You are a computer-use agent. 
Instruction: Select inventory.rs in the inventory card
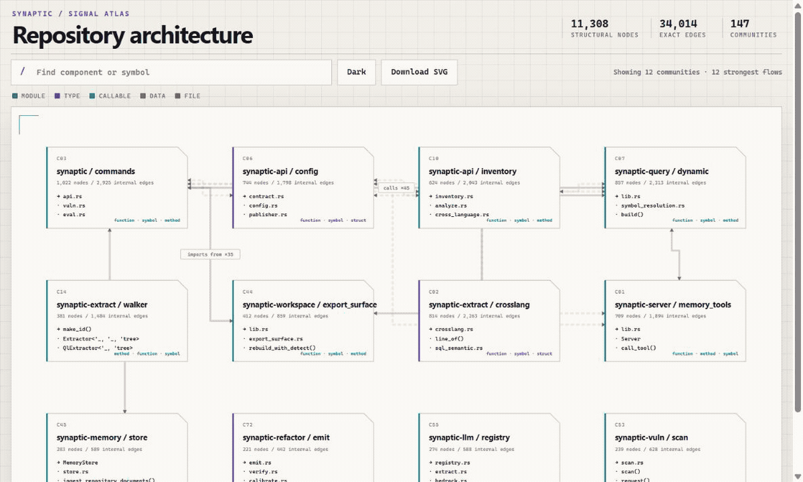pos(454,196)
